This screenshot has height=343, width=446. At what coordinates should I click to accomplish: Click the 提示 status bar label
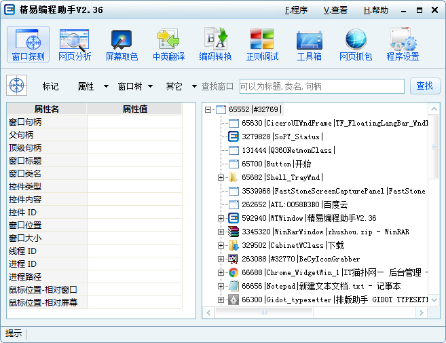click(x=14, y=333)
